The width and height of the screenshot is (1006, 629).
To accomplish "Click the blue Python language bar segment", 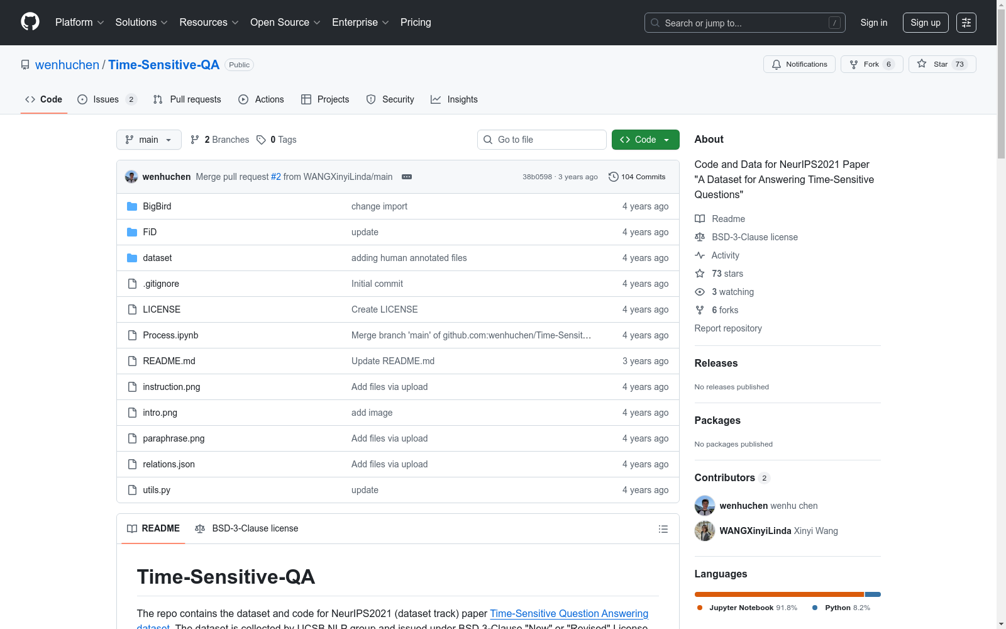I will tap(873, 594).
